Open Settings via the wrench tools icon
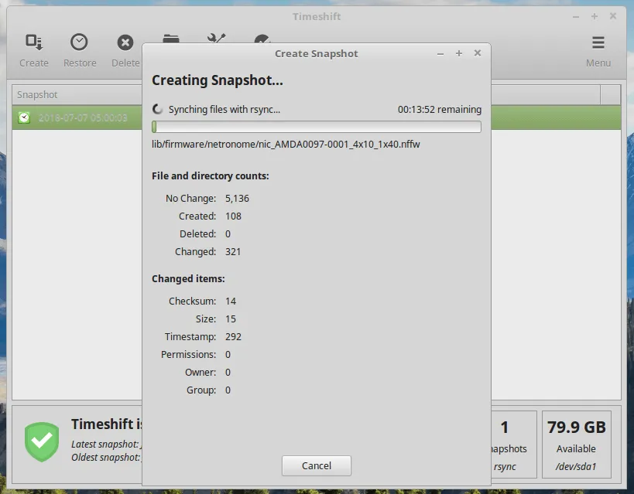The width and height of the screenshot is (634, 494). pos(217,39)
